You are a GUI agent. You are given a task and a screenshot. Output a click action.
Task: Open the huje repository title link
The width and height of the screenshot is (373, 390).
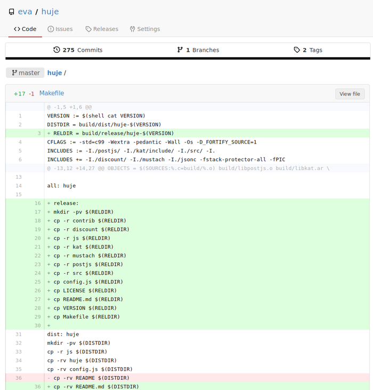click(50, 12)
